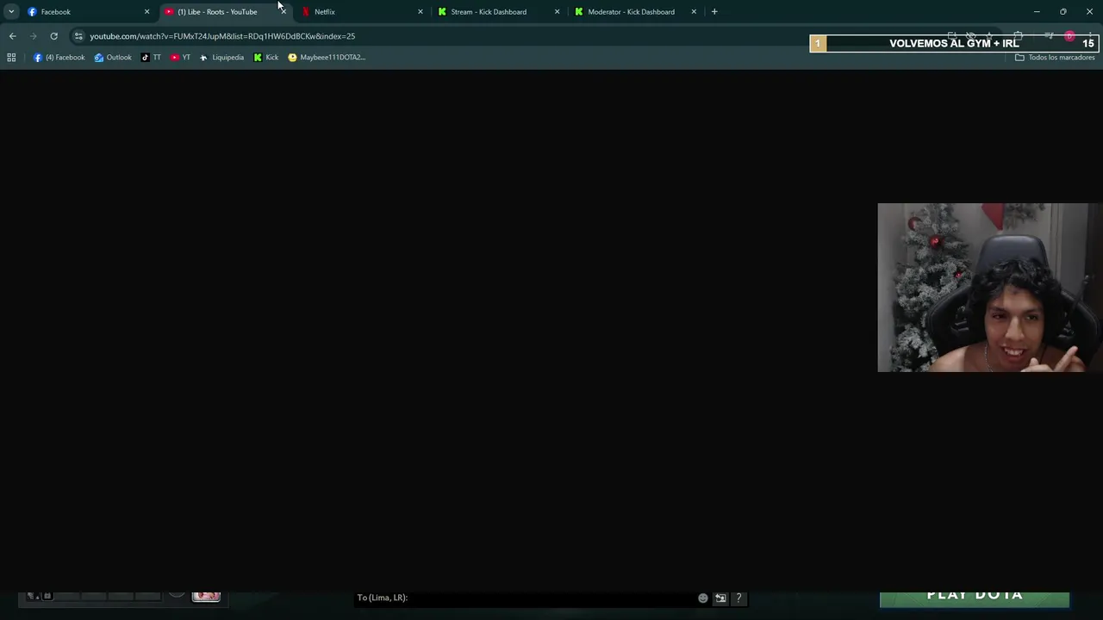Open the tab search dropdown chevron
This screenshot has width=1103, height=620.
(x=11, y=11)
